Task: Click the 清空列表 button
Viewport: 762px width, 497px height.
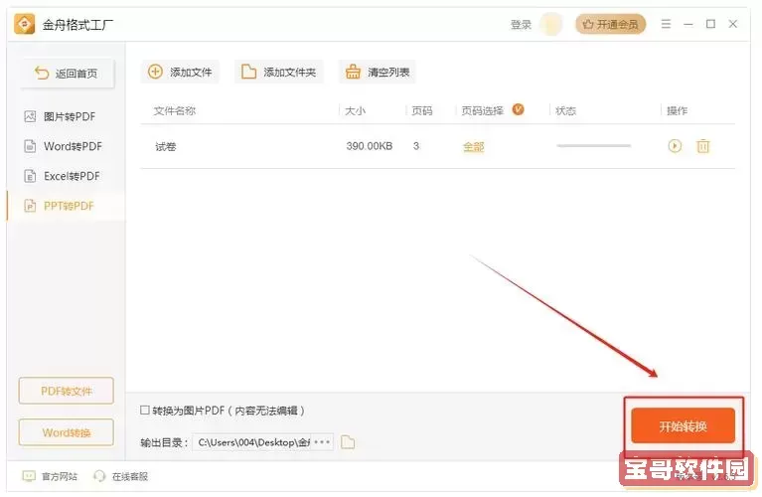Action: coord(378,72)
